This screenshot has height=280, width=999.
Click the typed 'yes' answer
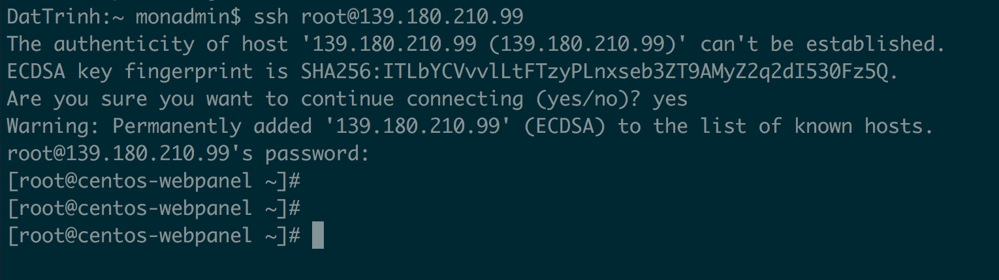(x=669, y=100)
